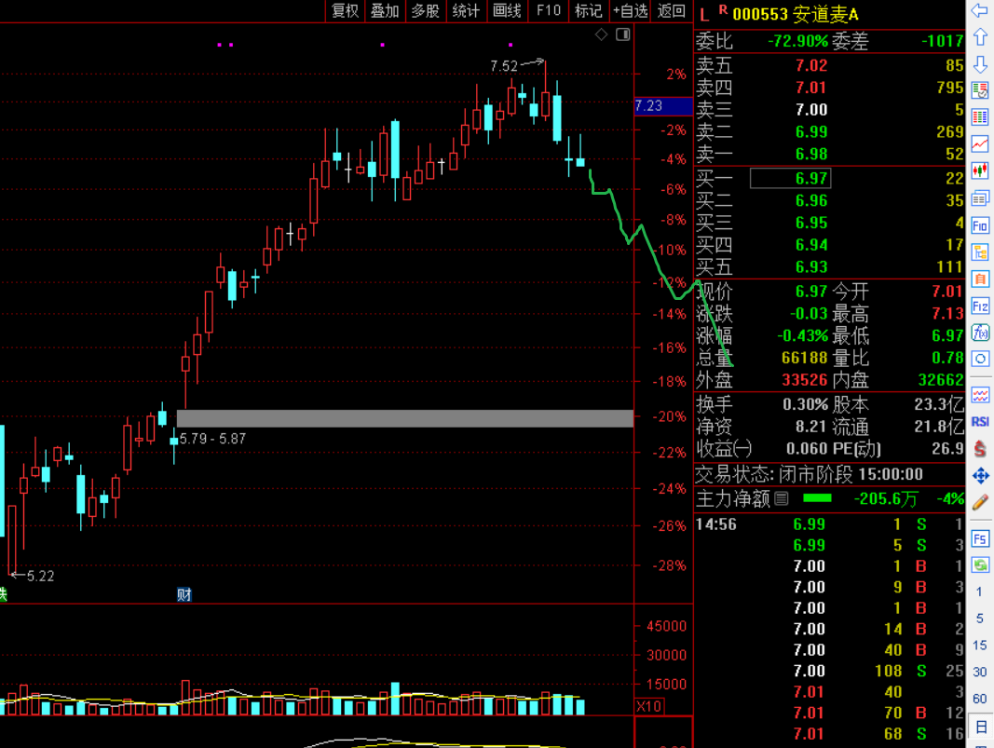The height and width of the screenshot is (748, 994).
Task: Click the F12 sidebar icon
Action: pos(980,306)
